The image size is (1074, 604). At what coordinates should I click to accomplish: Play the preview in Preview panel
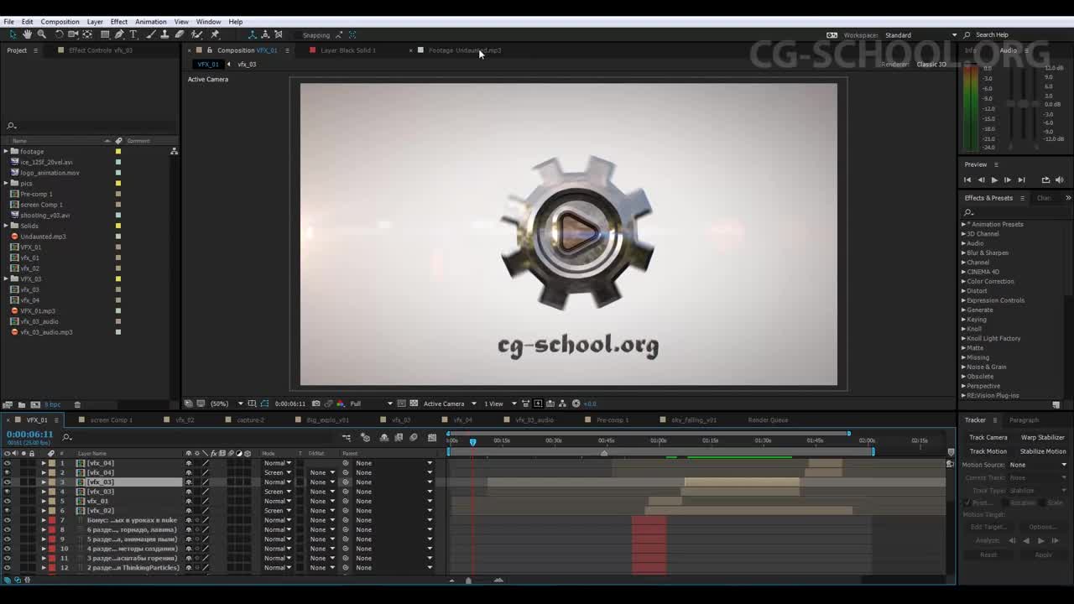pyautogui.click(x=994, y=180)
